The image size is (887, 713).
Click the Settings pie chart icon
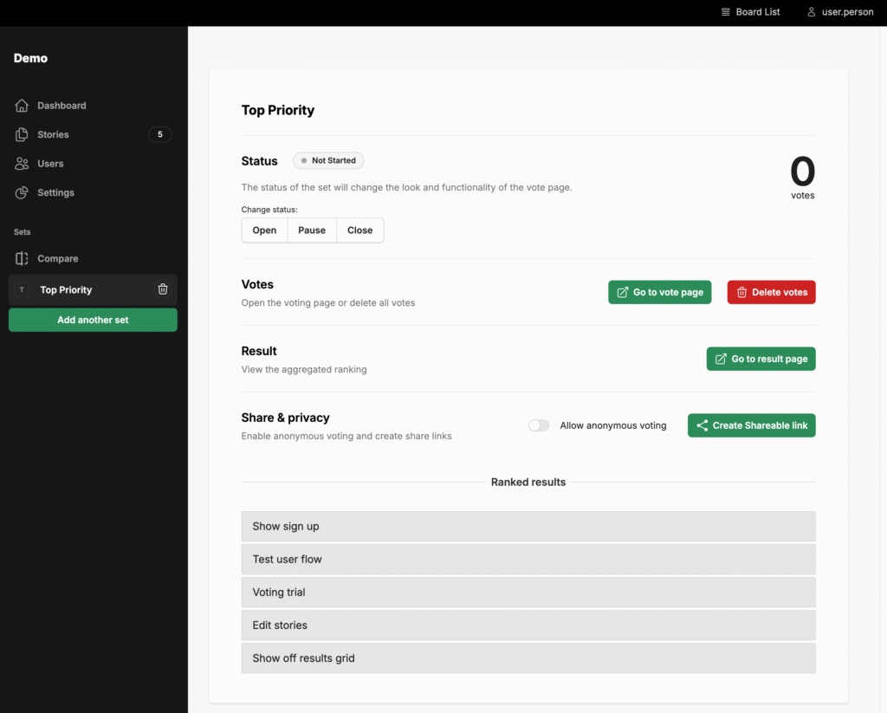pos(22,192)
